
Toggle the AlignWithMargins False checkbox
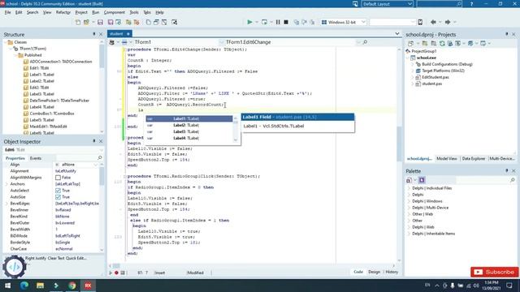tap(58, 178)
